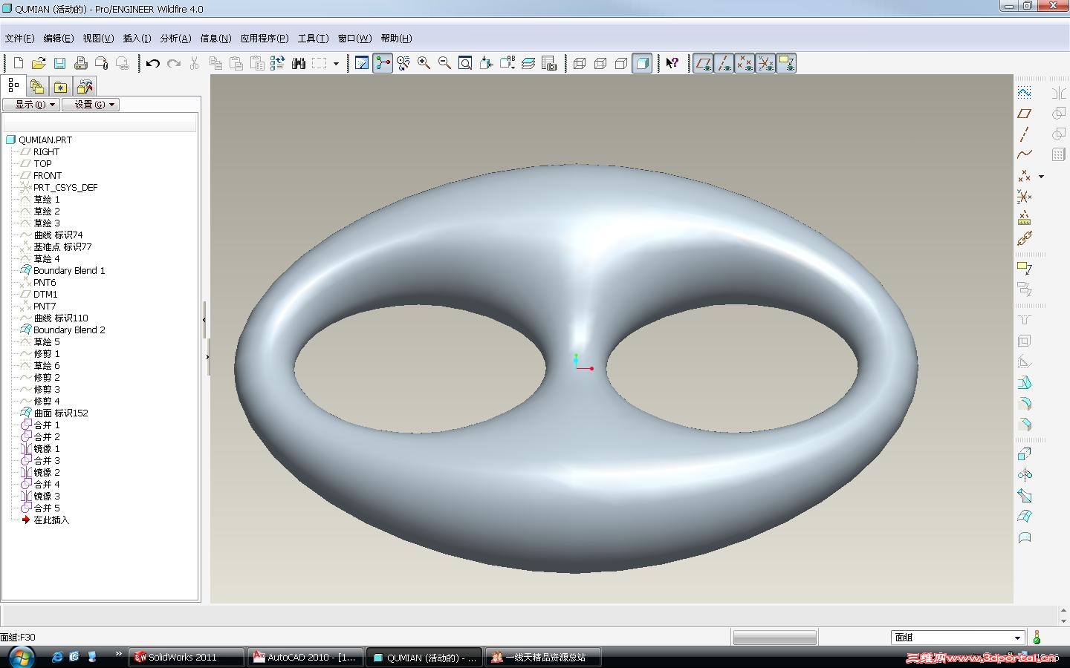Viewport: 1070px width, 668px height.
Task: Undo the last action
Action: click(x=153, y=63)
